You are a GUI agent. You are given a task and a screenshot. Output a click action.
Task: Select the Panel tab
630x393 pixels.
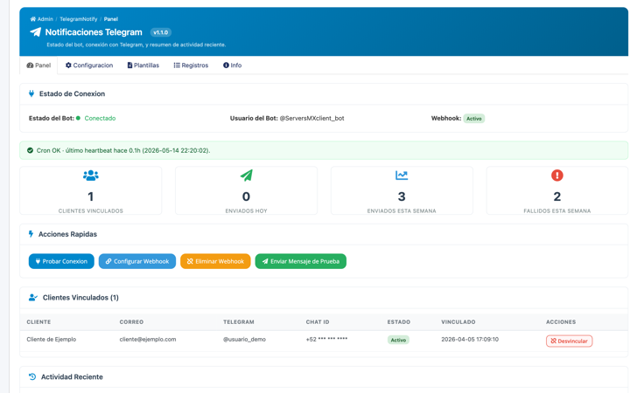38,65
